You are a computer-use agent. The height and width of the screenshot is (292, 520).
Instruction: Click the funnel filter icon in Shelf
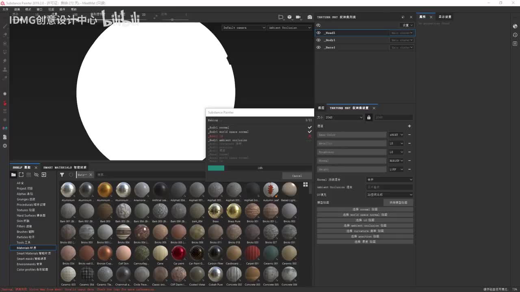[x=62, y=175]
